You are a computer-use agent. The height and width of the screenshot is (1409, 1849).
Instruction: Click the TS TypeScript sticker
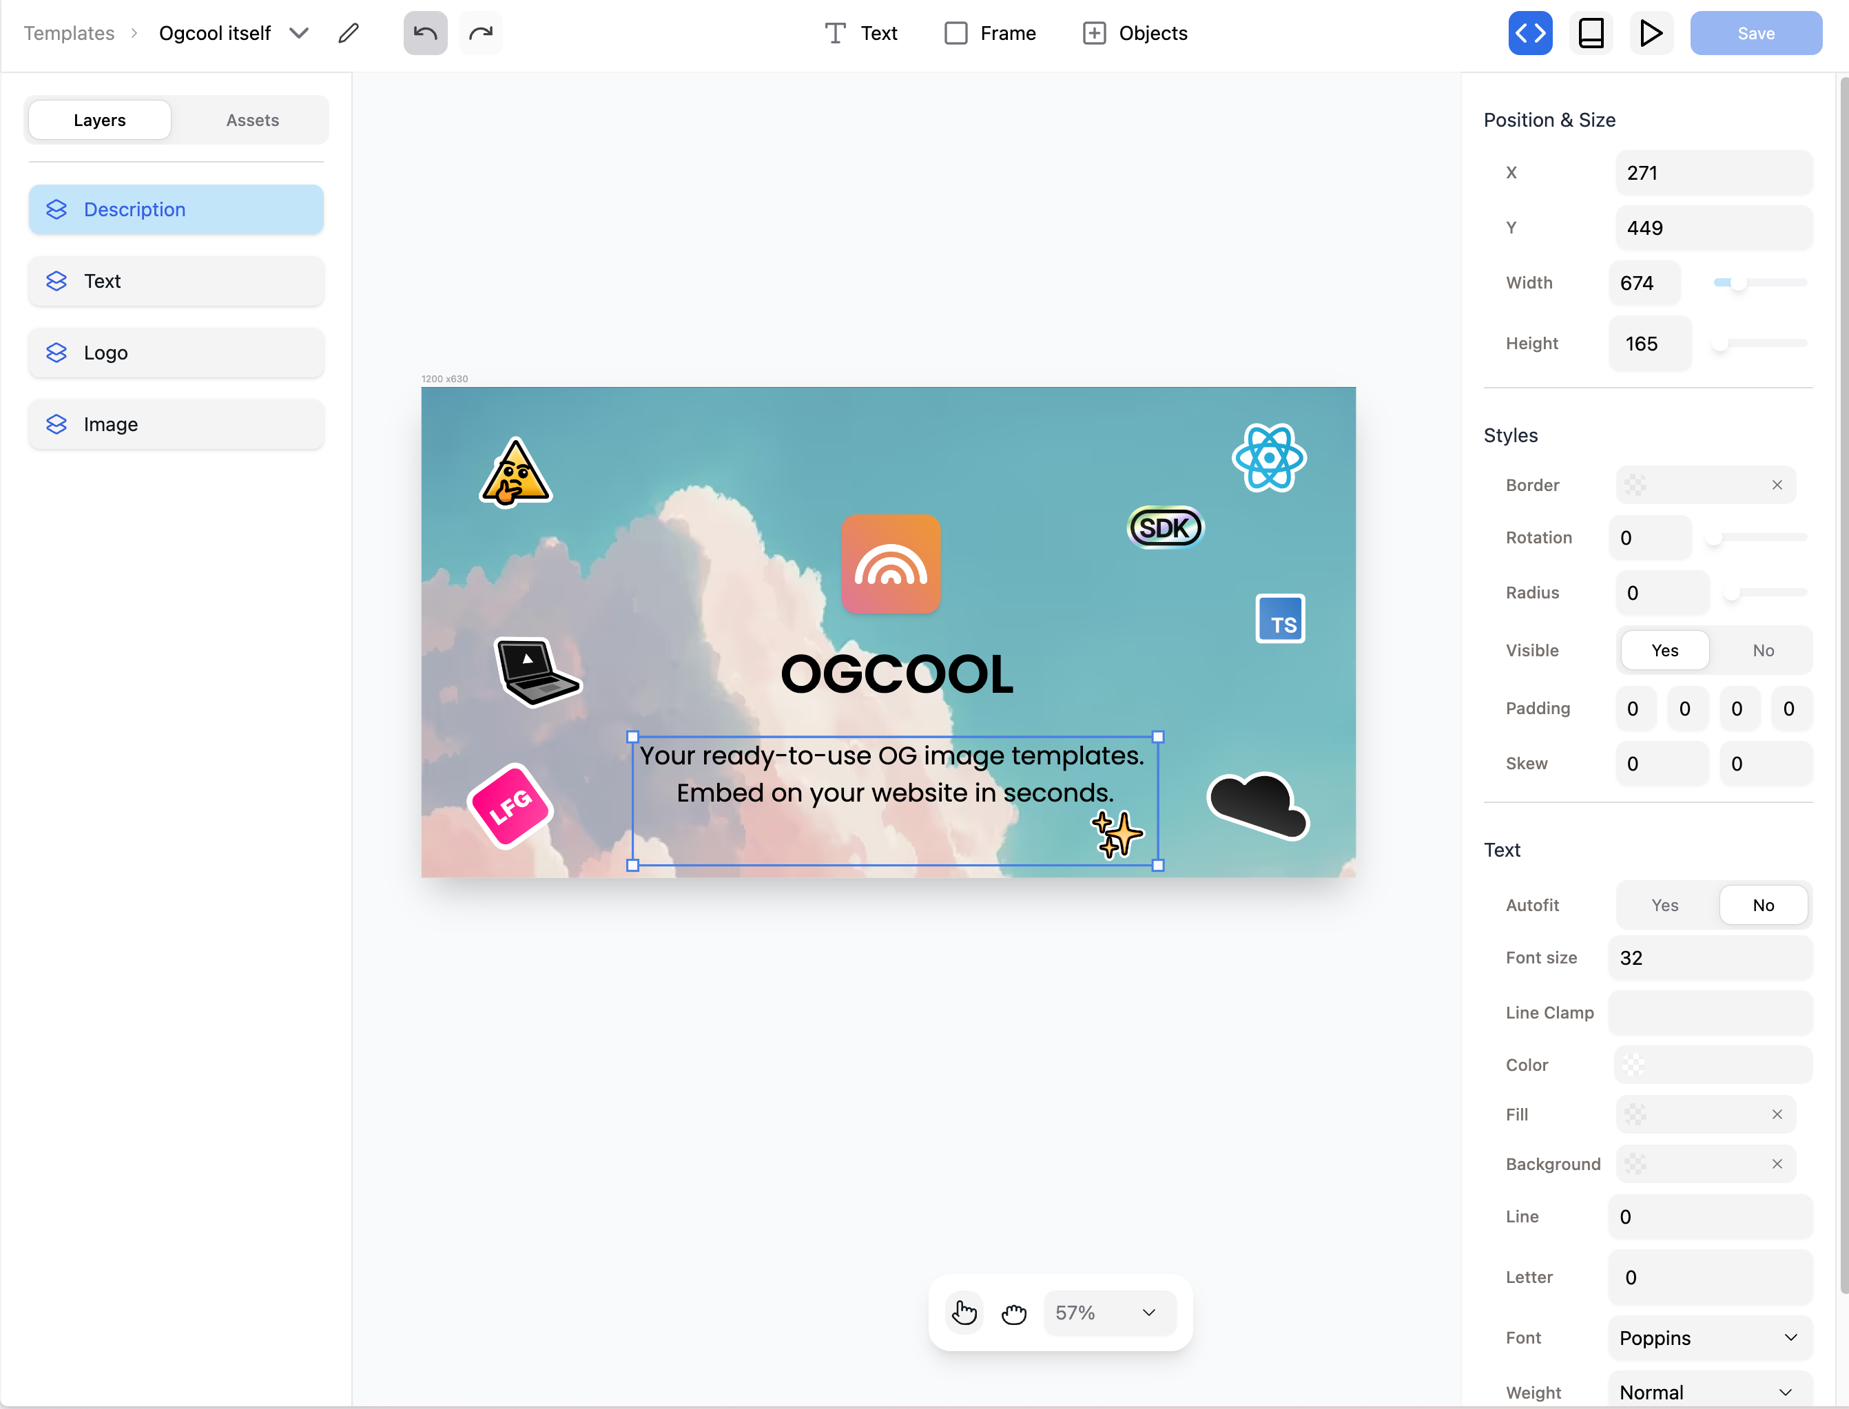pos(1280,619)
